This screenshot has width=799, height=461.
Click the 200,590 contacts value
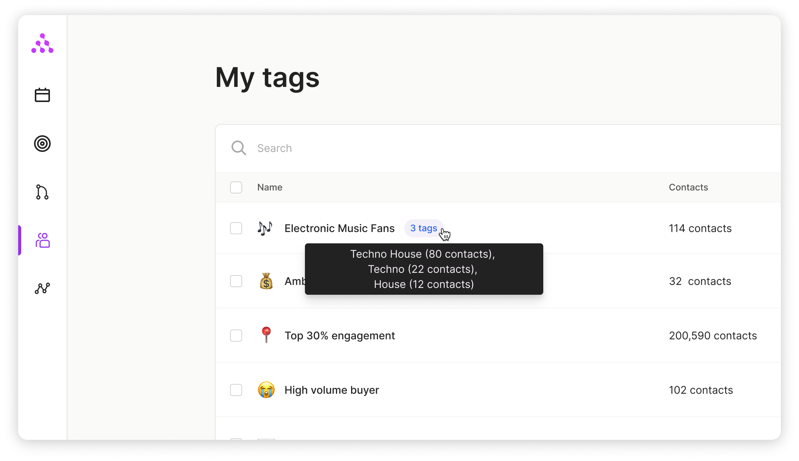[713, 336]
